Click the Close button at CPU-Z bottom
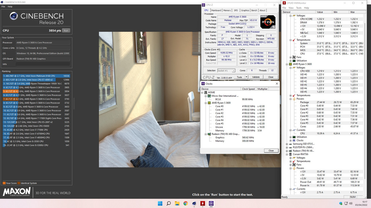The width and height of the screenshot is (371, 208). (271, 77)
